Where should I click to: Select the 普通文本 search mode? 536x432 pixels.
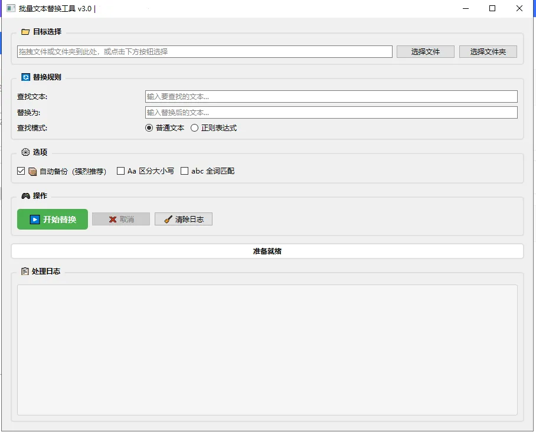coord(148,127)
